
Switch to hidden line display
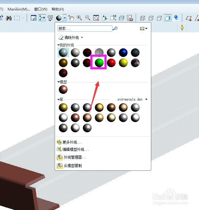click(151, 18)
